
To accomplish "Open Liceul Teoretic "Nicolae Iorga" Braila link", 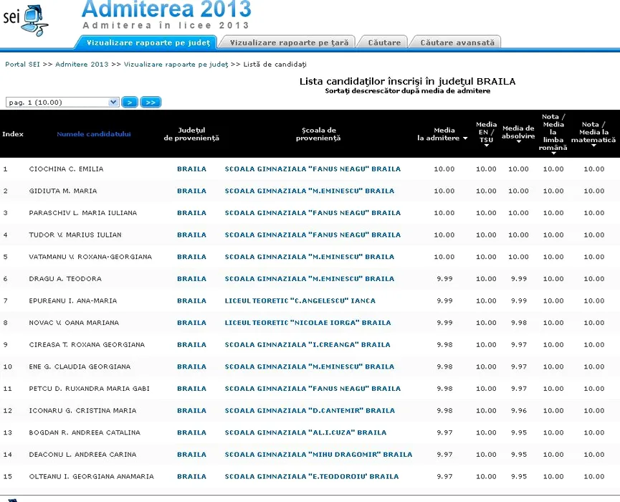I will coord(307,323).
